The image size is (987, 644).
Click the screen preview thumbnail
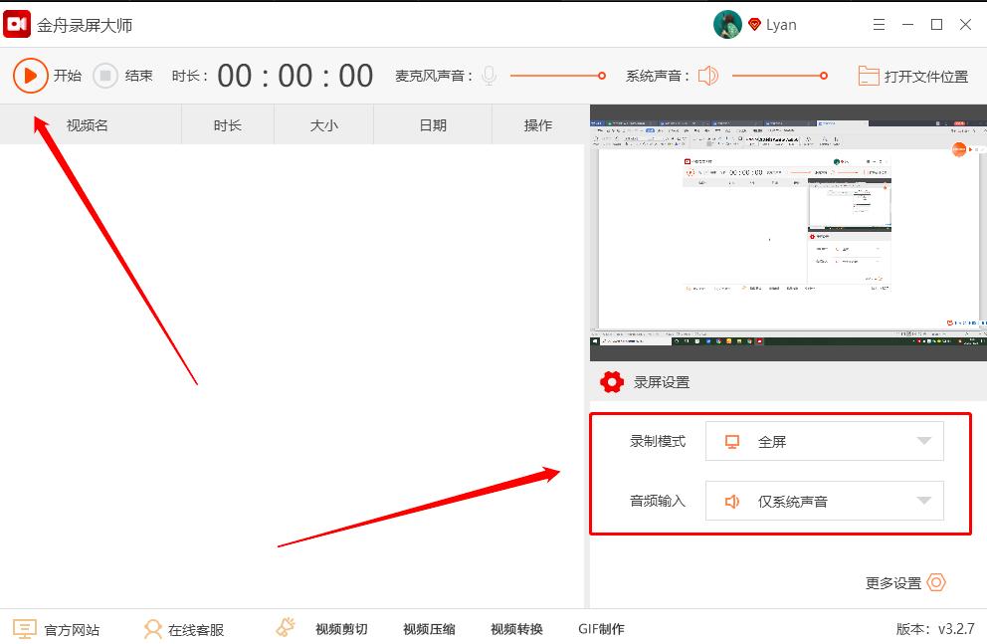pyautogui.click(x=788, y=232)
